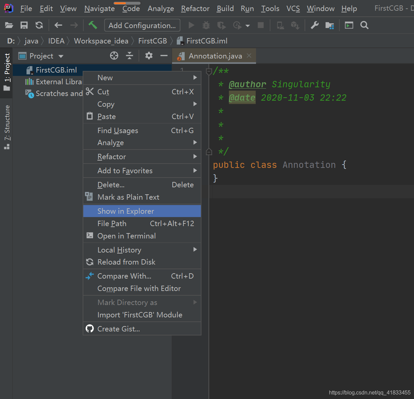Click the Workspace_idea breadcrumb
The height and width of the screenshot is (399, 414).
tap(101, 41)
